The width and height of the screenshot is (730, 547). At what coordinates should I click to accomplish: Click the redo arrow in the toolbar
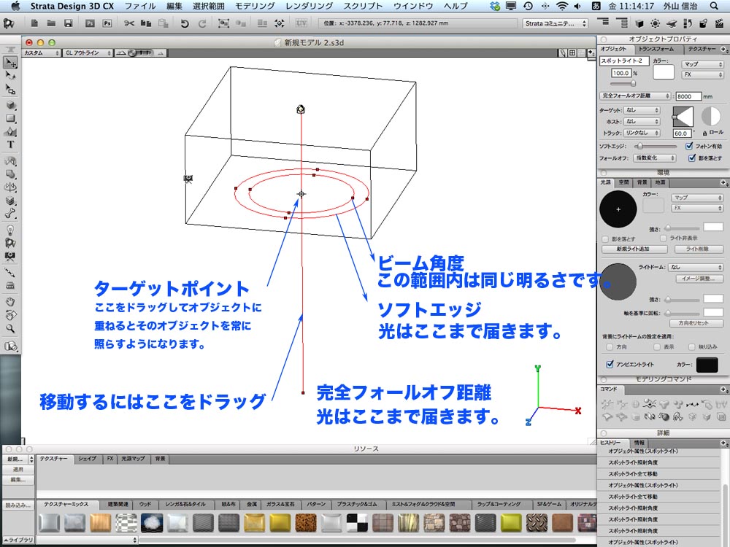202,23
